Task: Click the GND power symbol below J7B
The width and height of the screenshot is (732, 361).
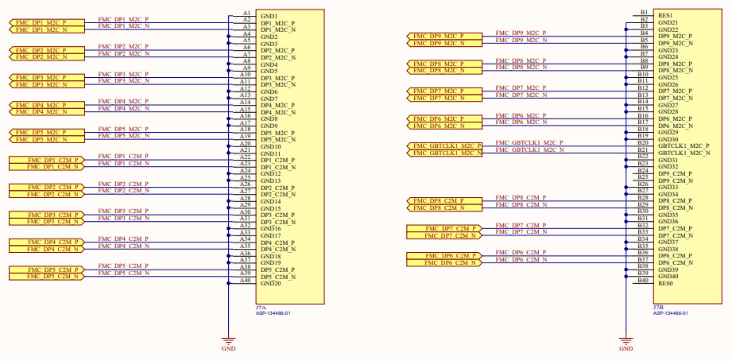Action: tap(625, 340)
